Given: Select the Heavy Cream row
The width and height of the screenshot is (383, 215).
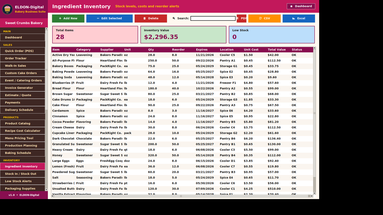Looking at the screenshot, I should click(x=182, y=150).
